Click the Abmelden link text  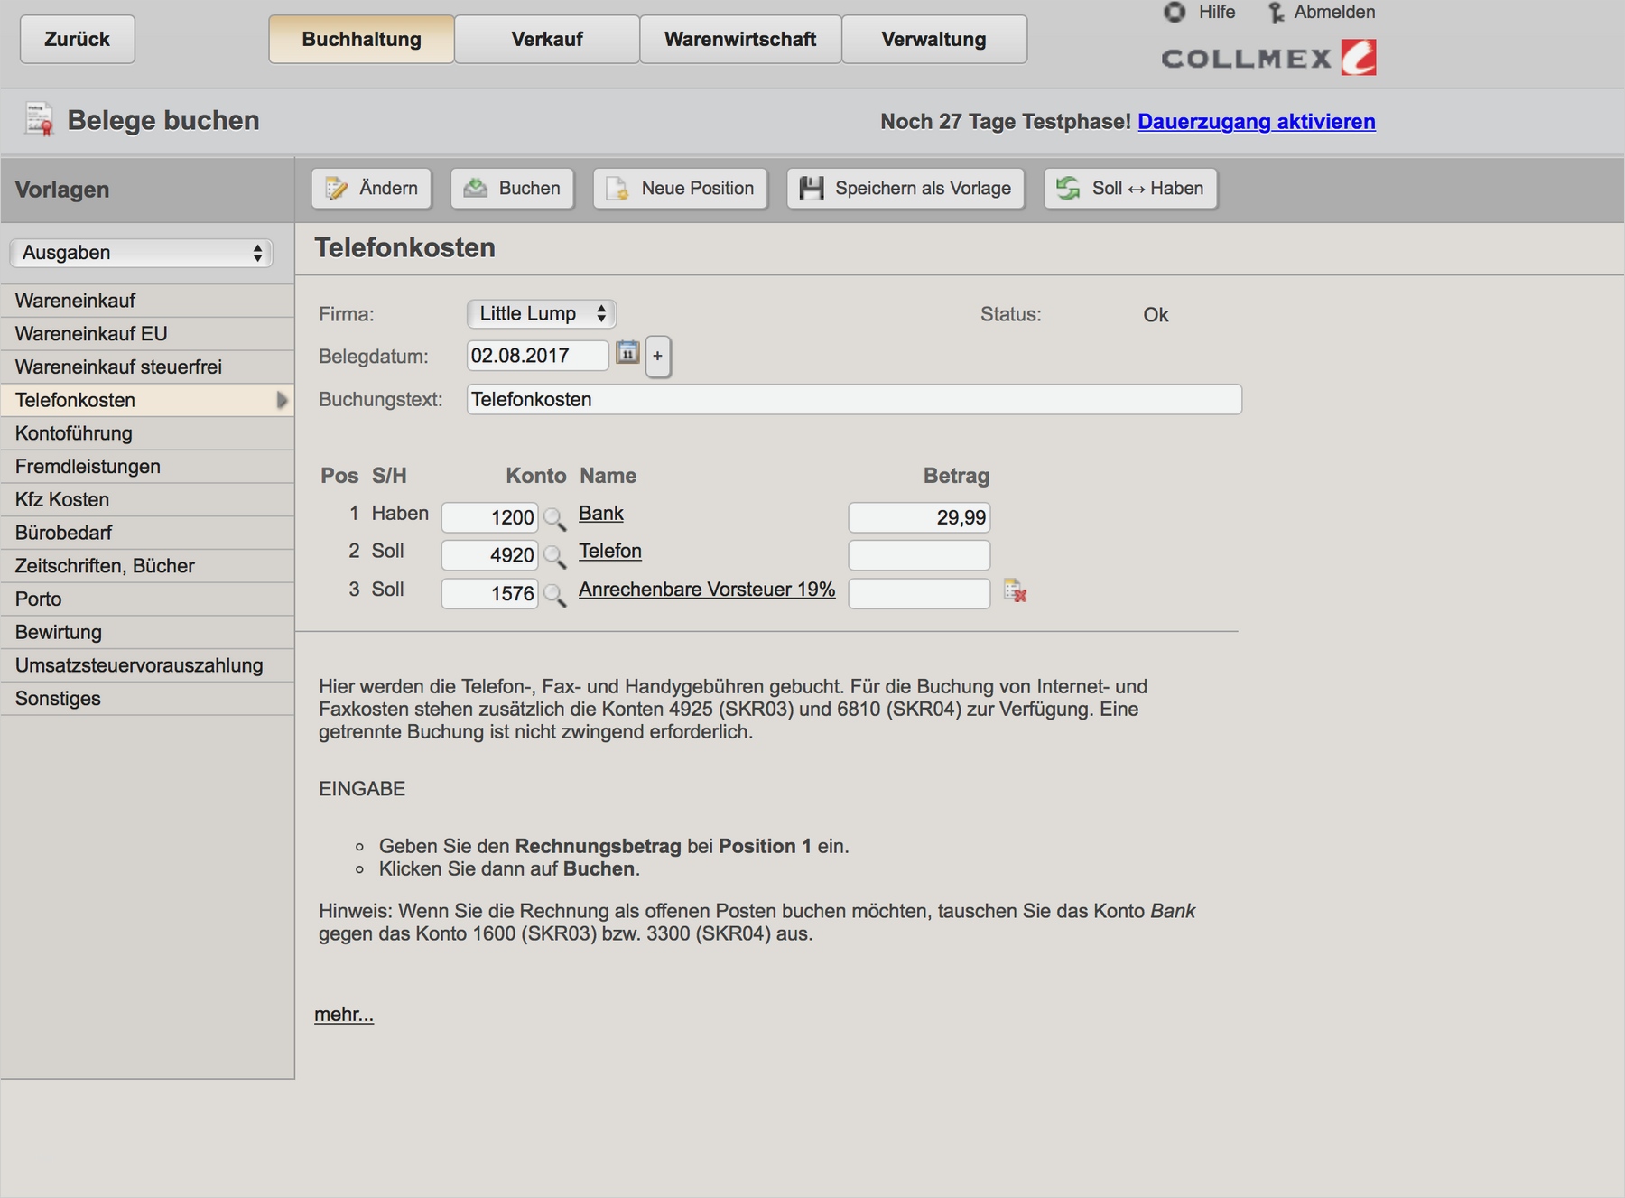(1334, 12)
